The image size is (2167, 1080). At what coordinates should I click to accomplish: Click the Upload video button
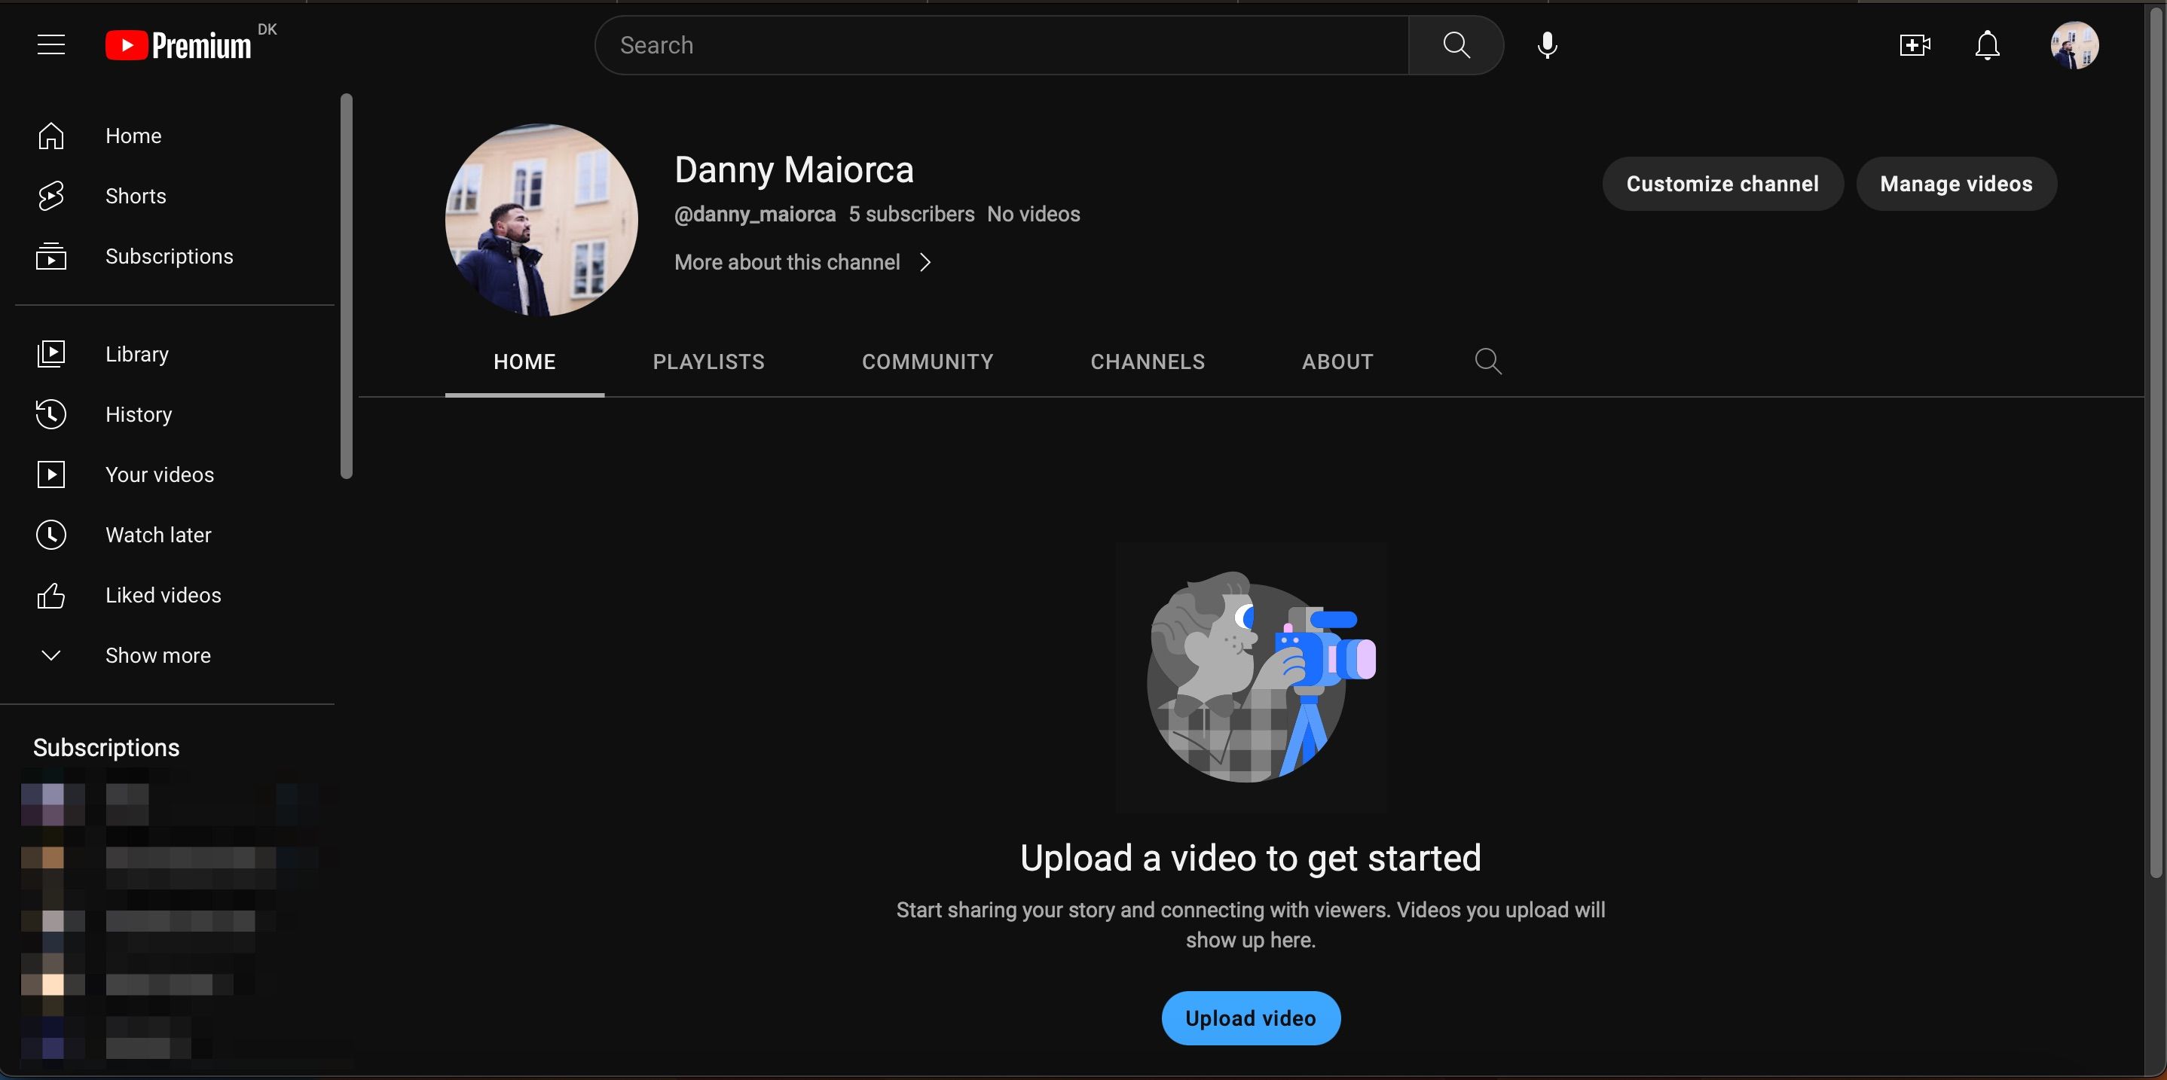(x=1250, y=1017)
